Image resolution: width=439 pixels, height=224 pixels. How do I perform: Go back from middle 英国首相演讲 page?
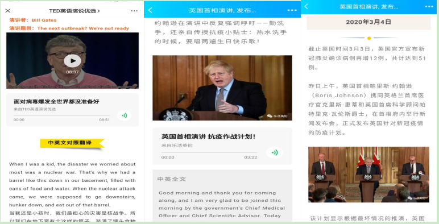click(x=150, y=10)
